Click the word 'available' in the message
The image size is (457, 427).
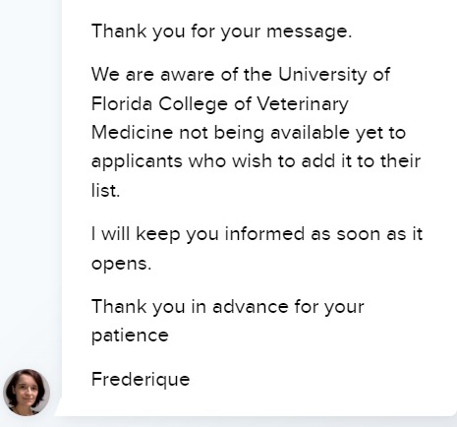pyautogui.click(x=310, y=133)
